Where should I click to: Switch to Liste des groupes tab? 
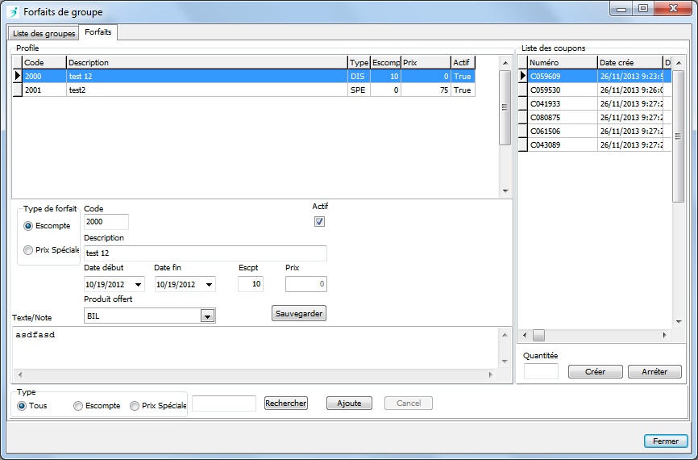tap(44, 33)
